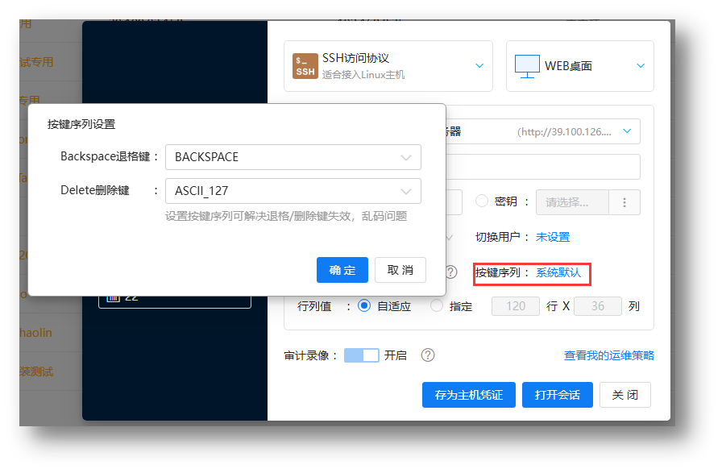Open the server address dropdown
722x473 pixels.
coord(627,131)
